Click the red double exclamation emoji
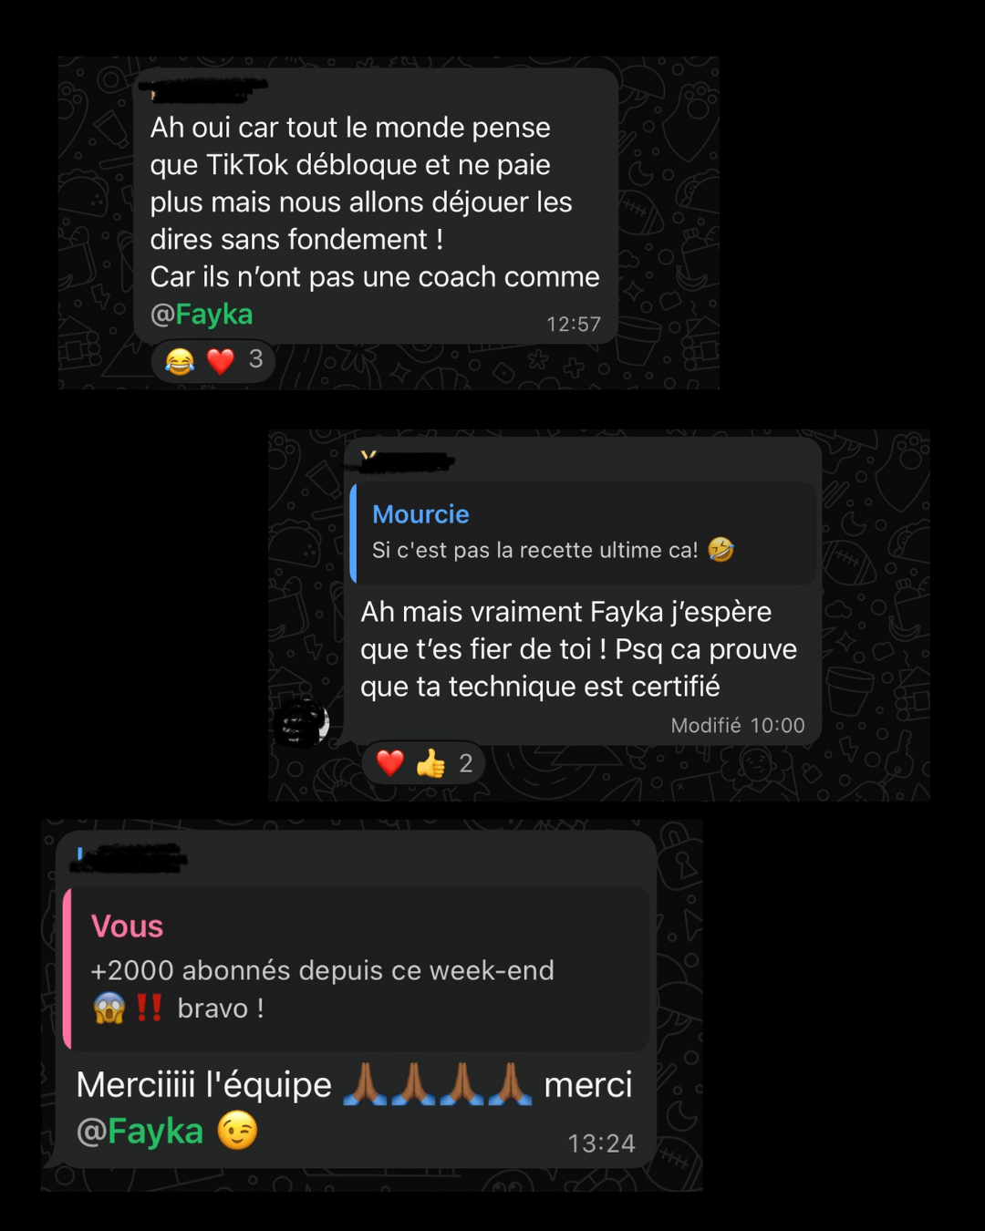This screenshot has width=985, height=1231. coord(149,1008)
